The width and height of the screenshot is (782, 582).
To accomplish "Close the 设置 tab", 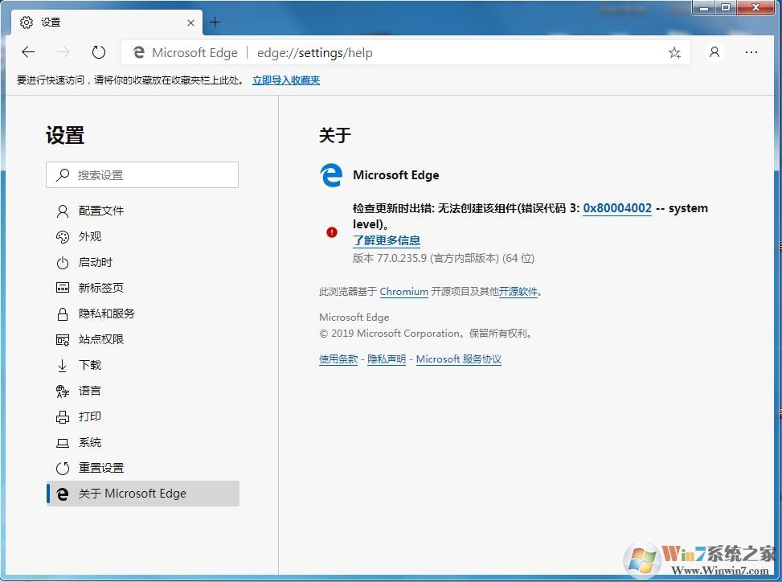I will coord(191,23).
